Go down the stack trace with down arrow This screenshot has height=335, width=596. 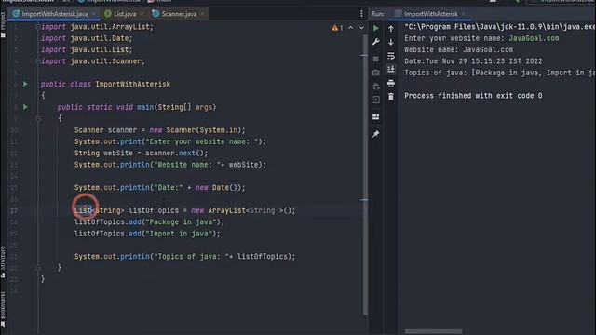coord(391,42)
